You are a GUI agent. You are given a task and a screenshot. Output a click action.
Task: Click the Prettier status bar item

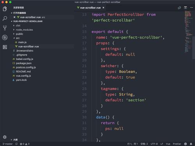tap(177, 144)
